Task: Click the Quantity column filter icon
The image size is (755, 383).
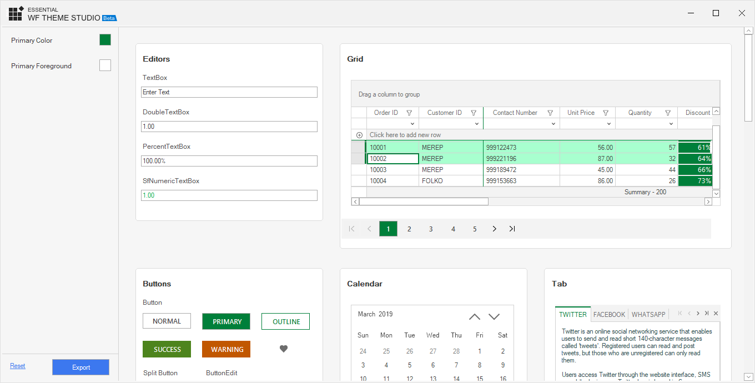Action: pyautogui.click(x=668, y=113)
